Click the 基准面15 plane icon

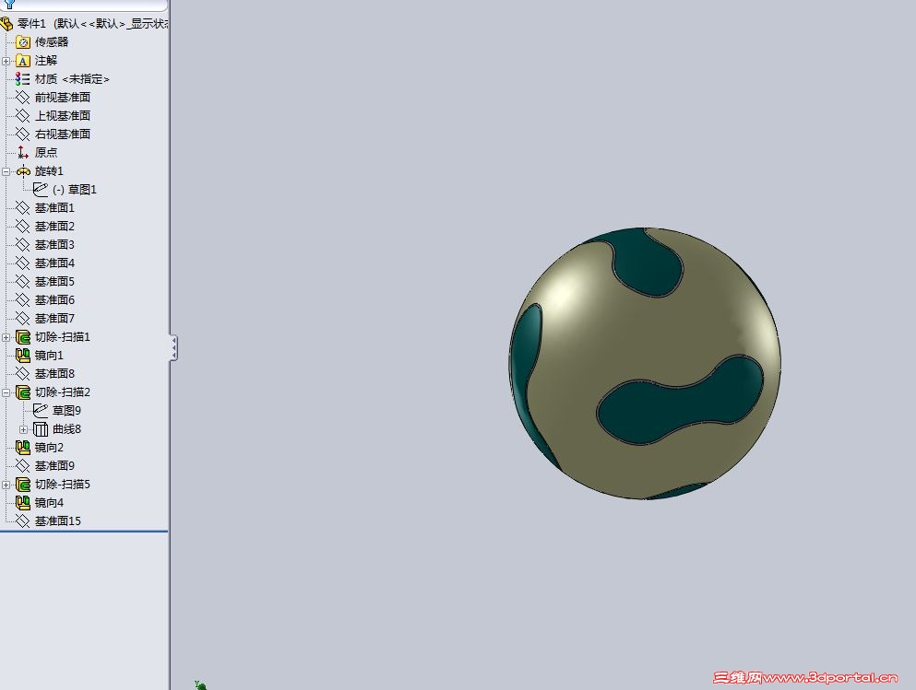point(23,520)
